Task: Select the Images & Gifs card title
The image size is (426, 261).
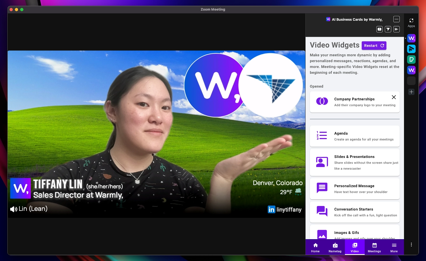Action: tap(347, 233)
